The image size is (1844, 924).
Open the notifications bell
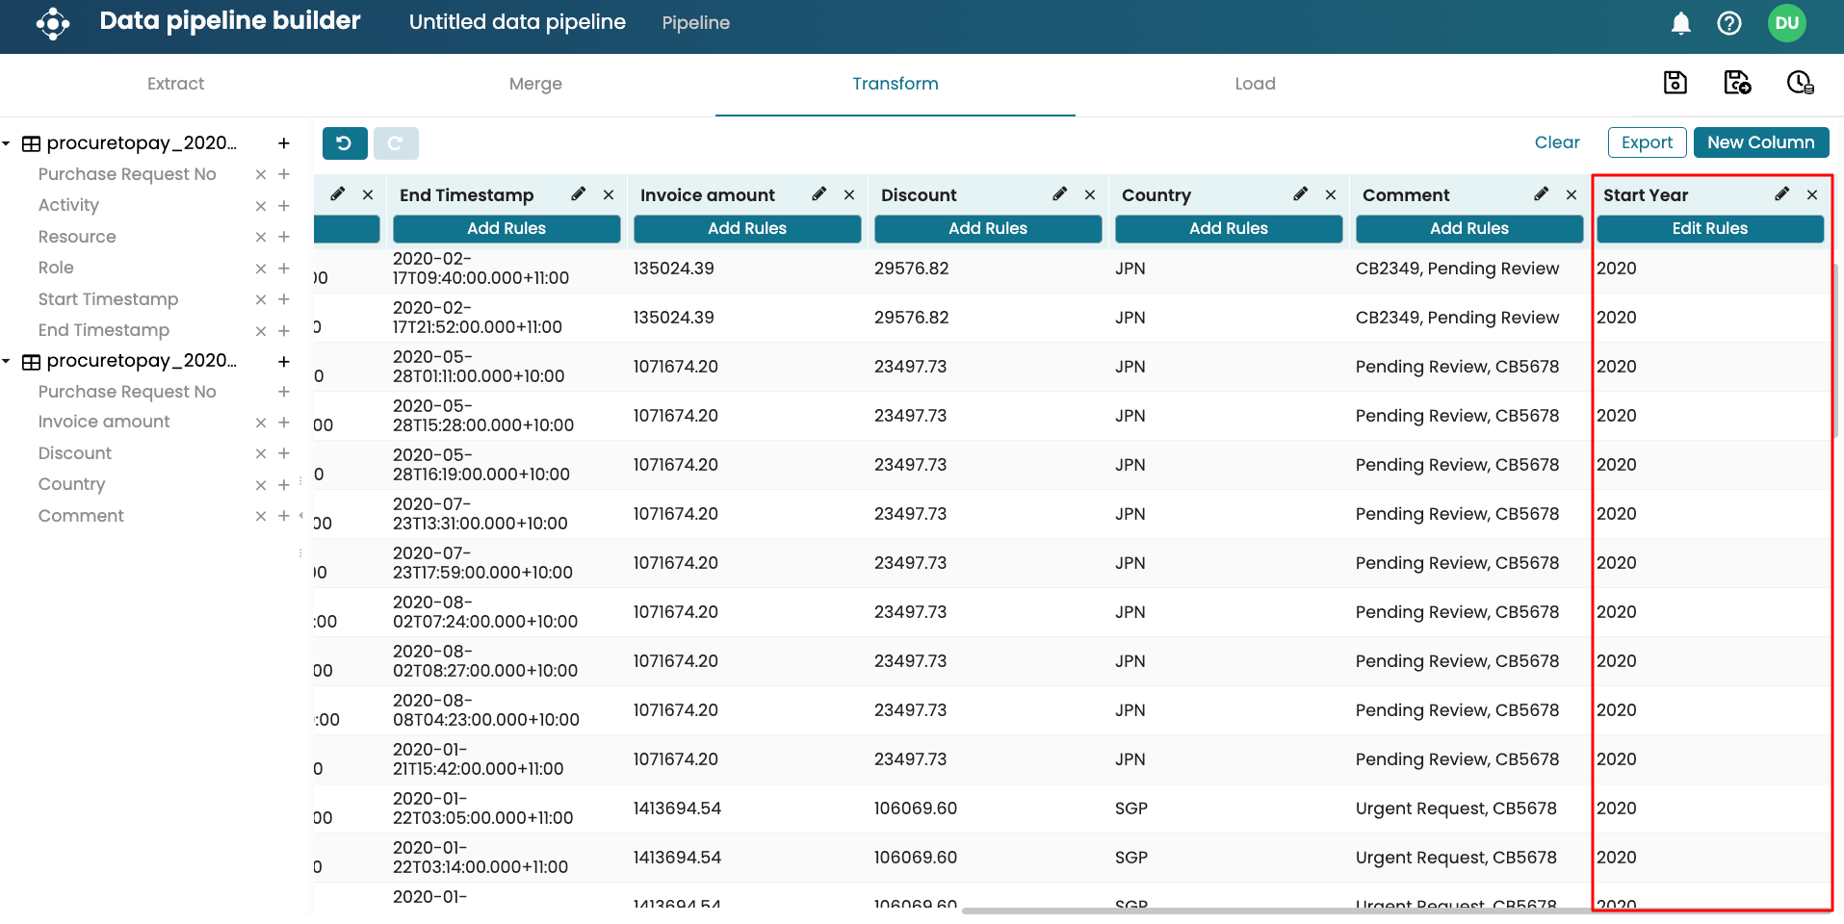[x=1680, y=23]
